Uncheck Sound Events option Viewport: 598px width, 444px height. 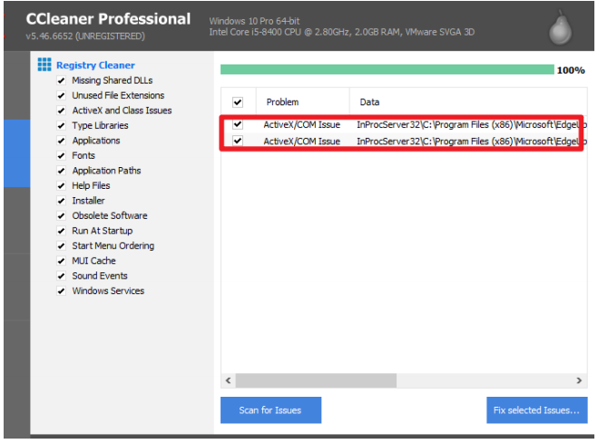pos(61,276)
